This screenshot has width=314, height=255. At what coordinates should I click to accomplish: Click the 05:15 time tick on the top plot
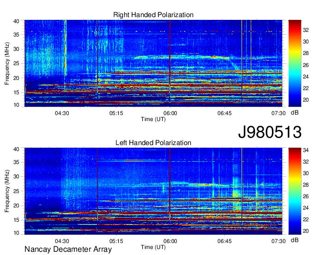coord(116,113)
